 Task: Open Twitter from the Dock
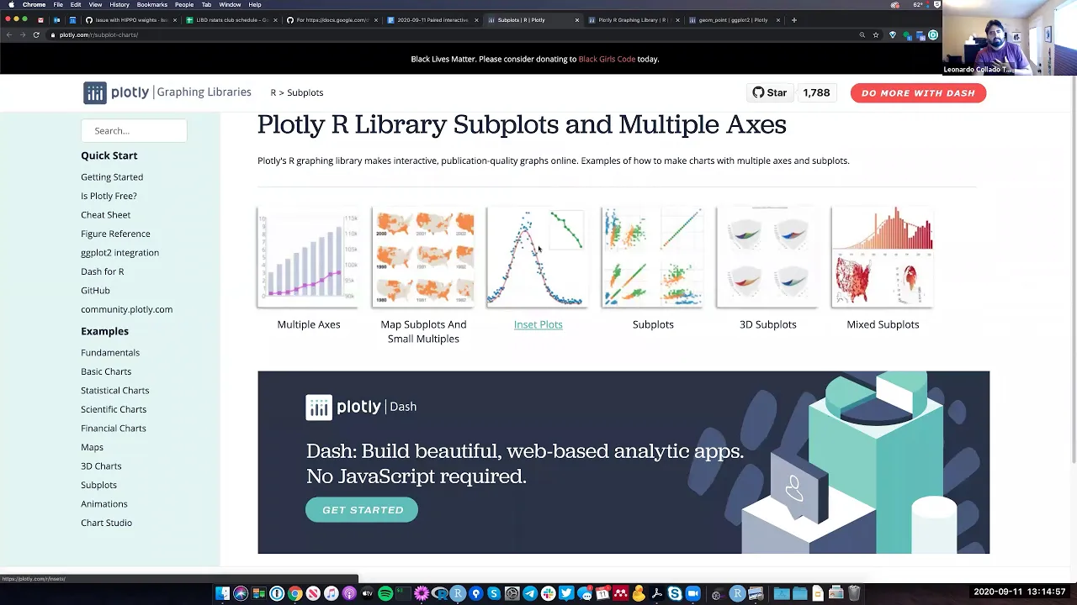[x=566, y=593]
